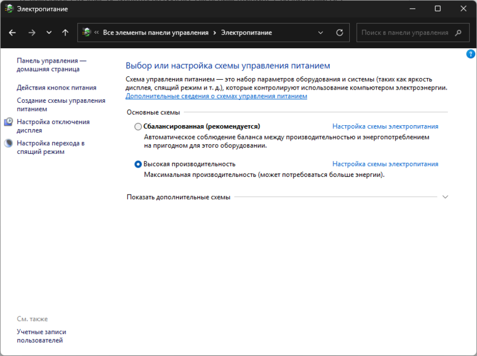Click the Back navigation arrow
Screen dimensions: 477x356
13,33
